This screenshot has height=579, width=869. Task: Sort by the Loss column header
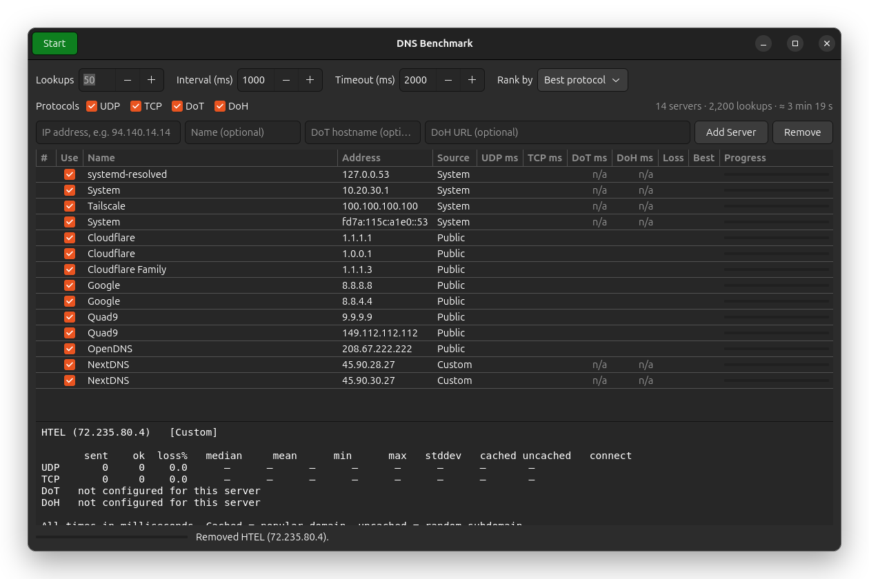point(673,158)
